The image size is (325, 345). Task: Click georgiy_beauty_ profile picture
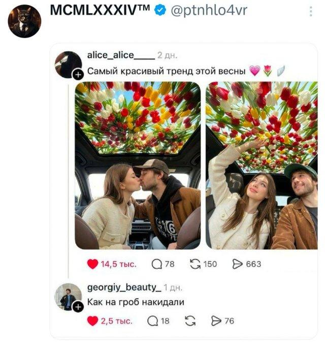tap(68, 297)
